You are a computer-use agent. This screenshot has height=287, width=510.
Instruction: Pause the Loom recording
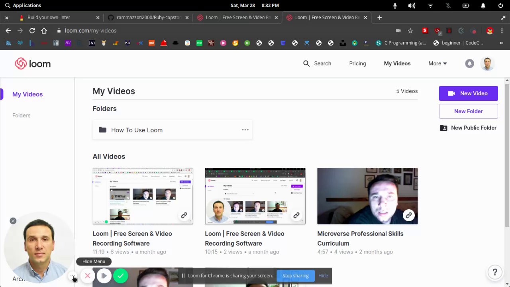[104, 276]
